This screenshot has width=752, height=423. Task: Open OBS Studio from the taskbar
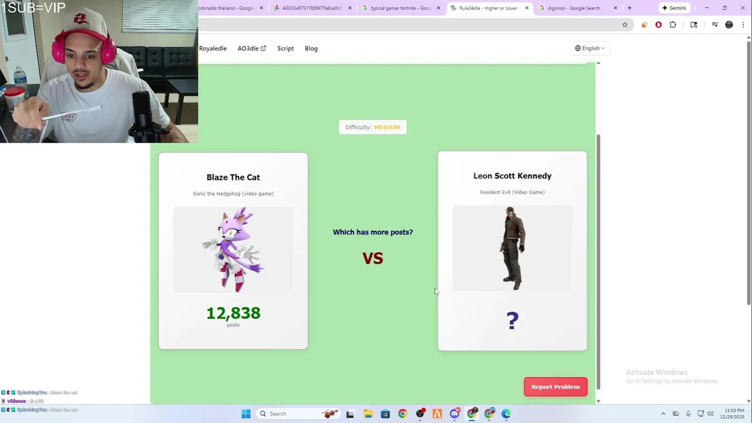pyautogui.click(x=420, y=414)
